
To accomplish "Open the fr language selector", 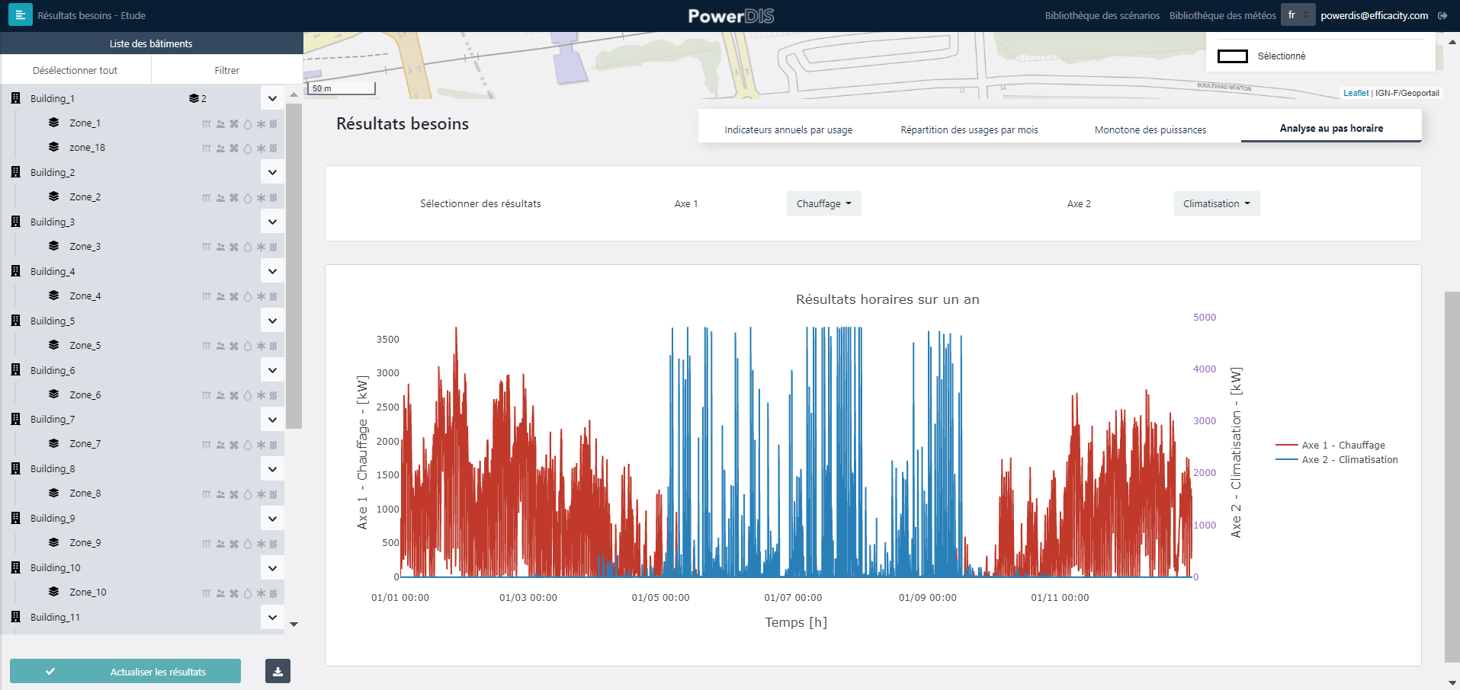I will 1298,15.
